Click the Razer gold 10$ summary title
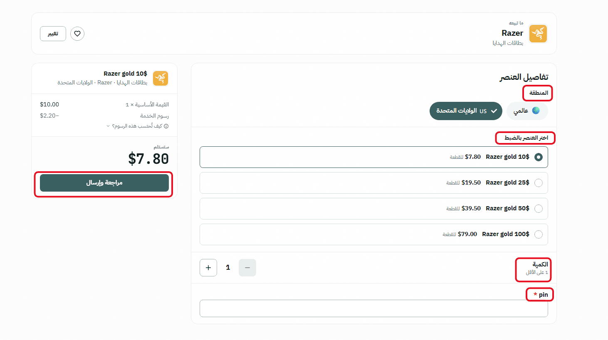608x340 pixels. (125, 74)
